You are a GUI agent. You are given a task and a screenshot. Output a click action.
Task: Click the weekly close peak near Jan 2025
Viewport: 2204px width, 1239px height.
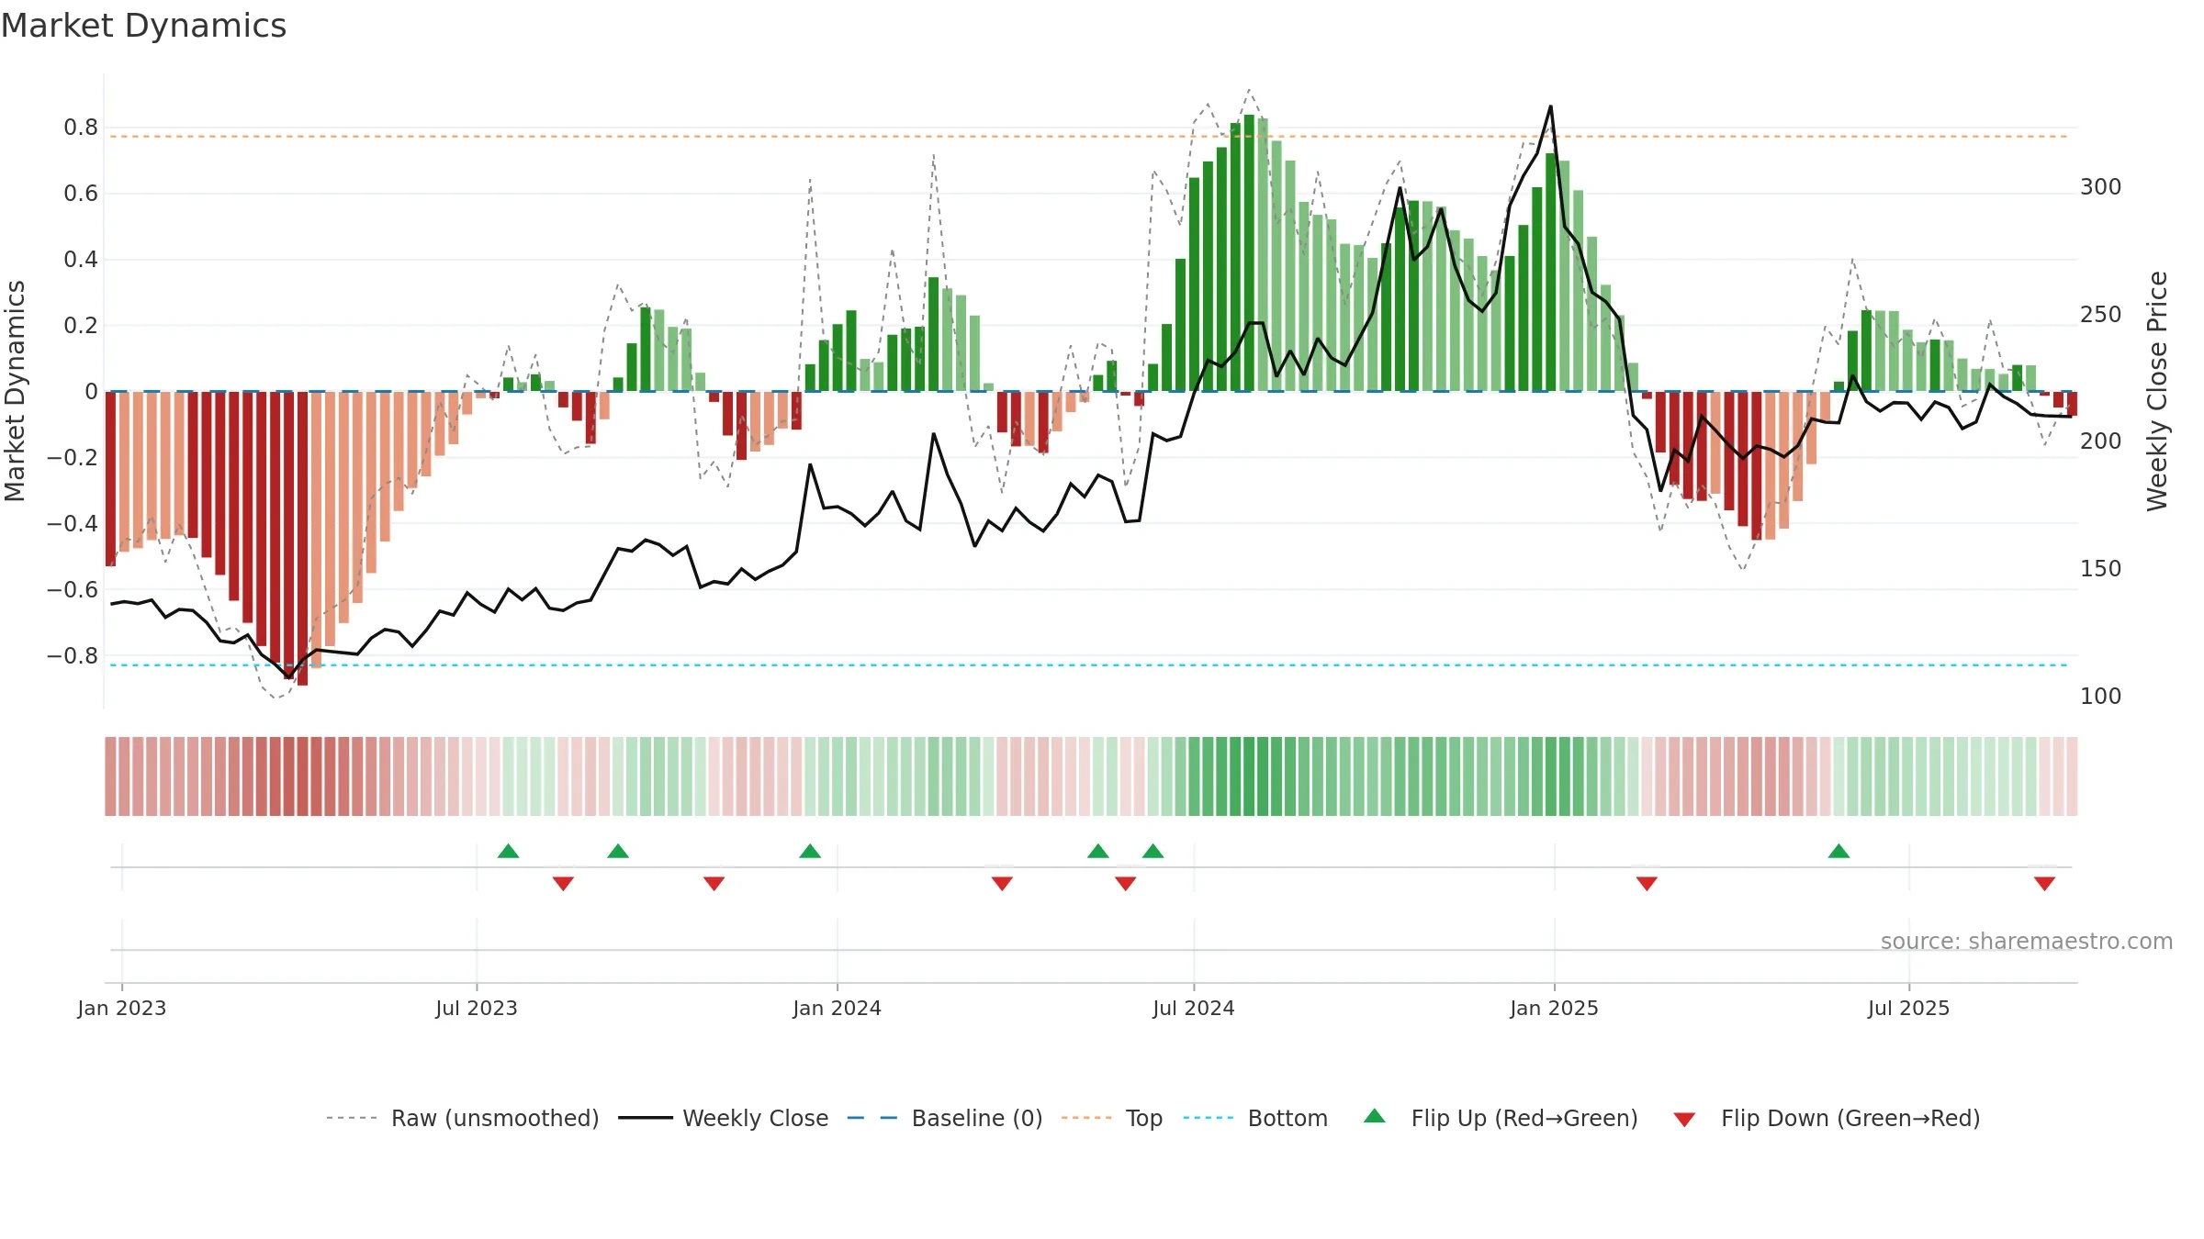[1551, 106]
